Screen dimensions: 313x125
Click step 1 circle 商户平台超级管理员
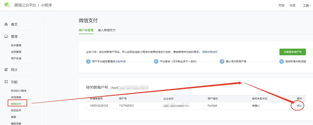coord(88,61)
